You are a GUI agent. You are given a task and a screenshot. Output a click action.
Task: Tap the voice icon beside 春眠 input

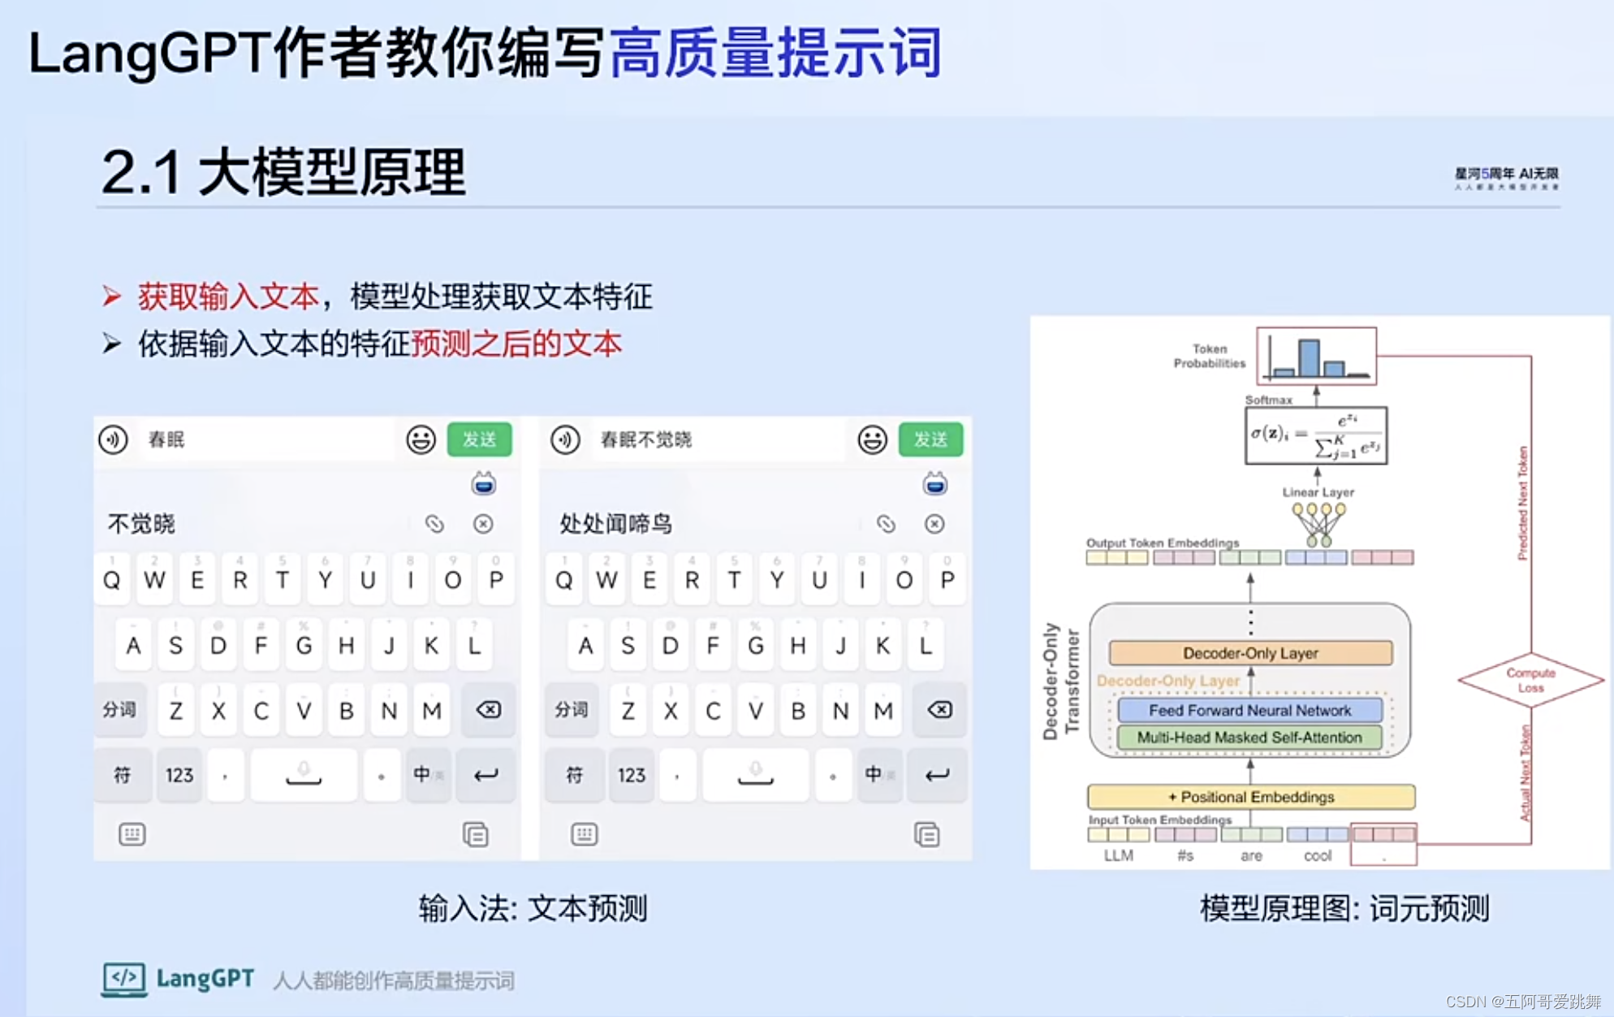pos(114,439)
